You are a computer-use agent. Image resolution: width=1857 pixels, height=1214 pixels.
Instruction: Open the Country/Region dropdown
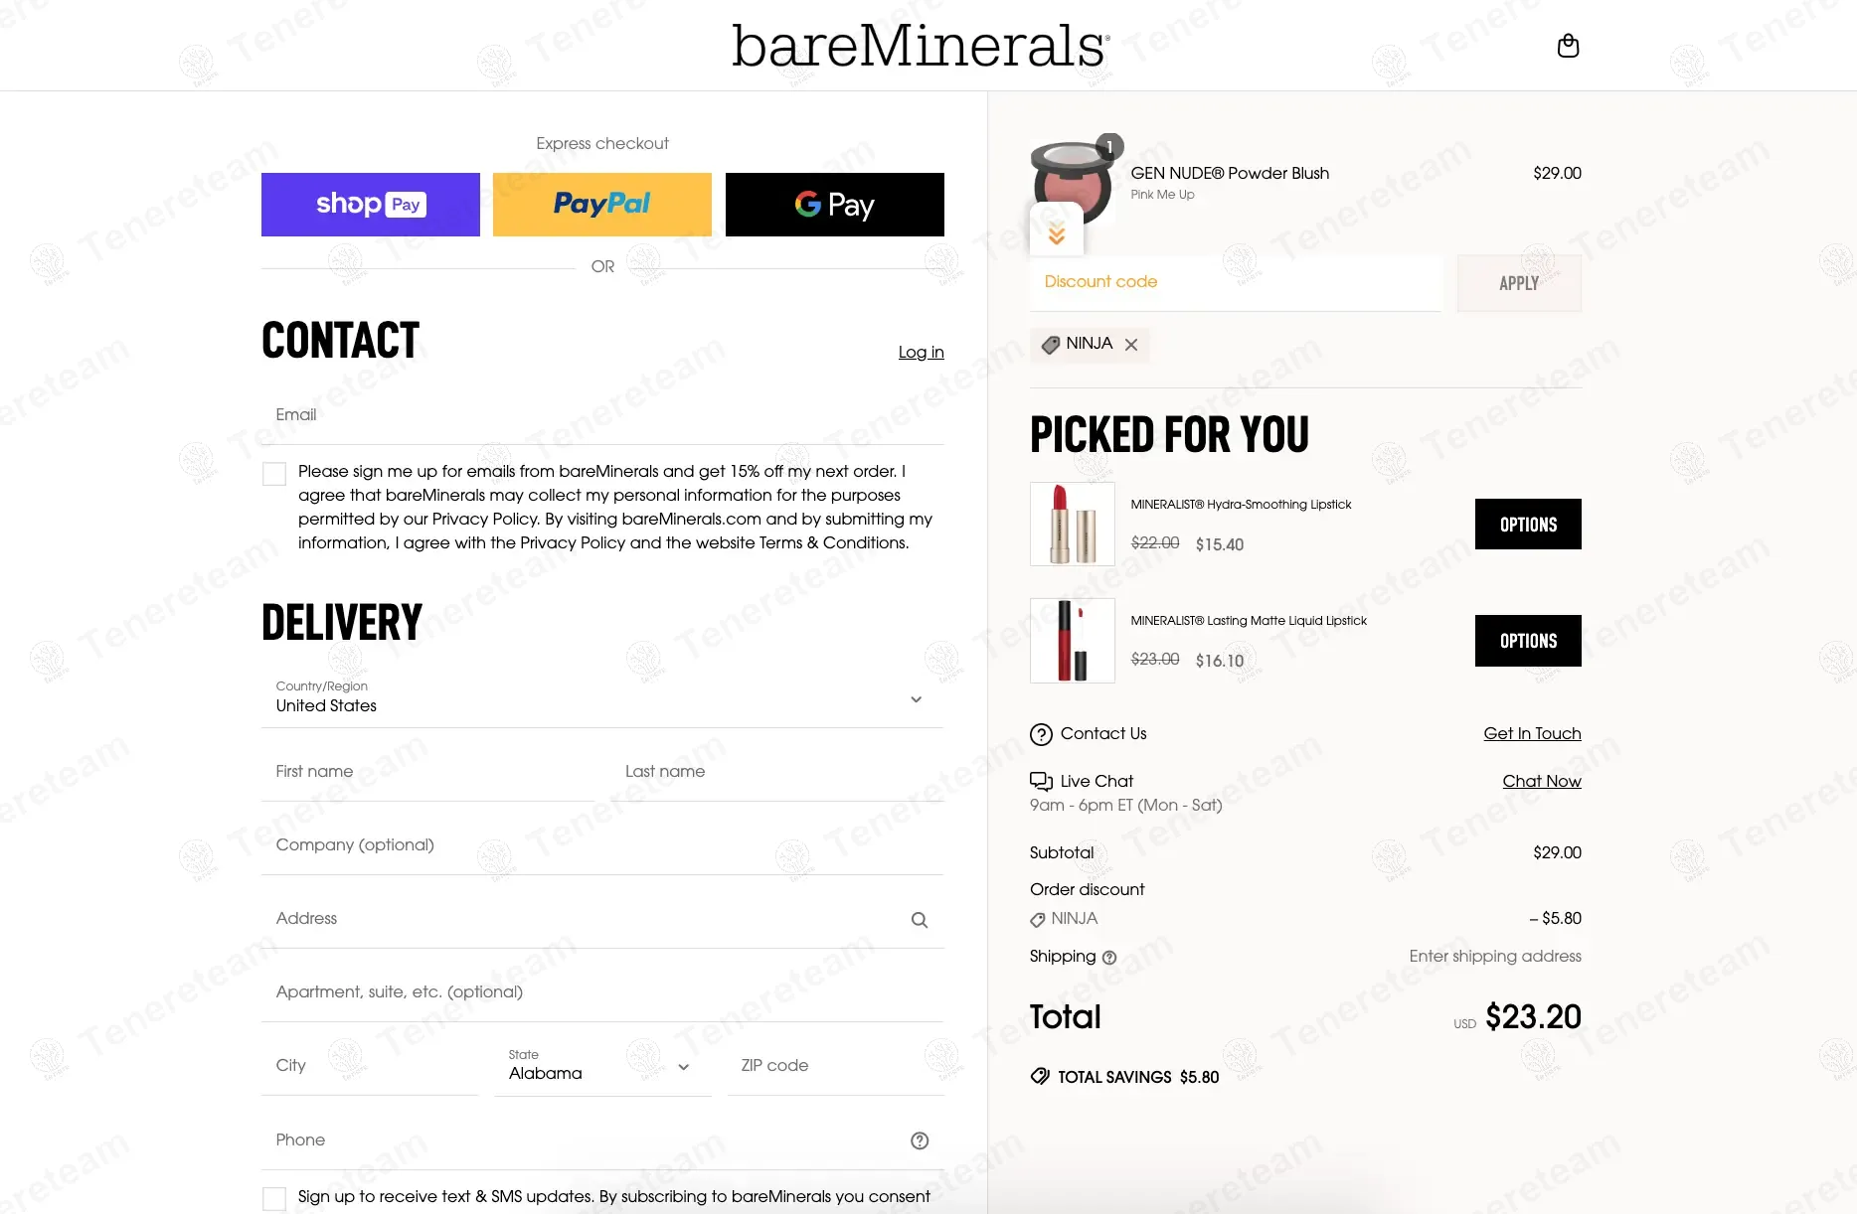click(x=601, y=697)
